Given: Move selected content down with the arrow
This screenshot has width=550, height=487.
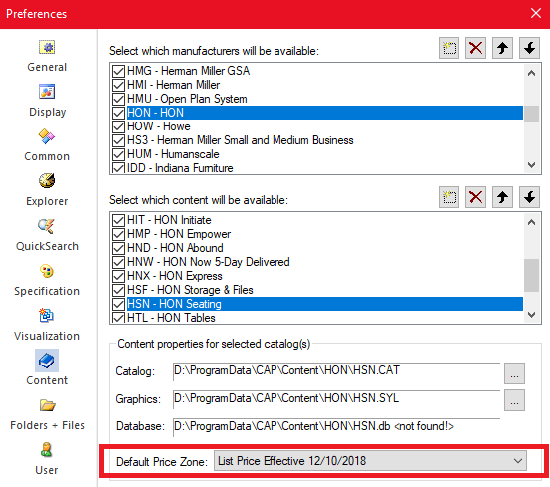Looking at the screenshot, I should (x=529, y=197).
